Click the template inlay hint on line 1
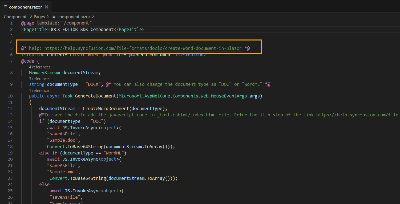The width and height of the screenshot is (400, 204). click(x=48, y=23)
